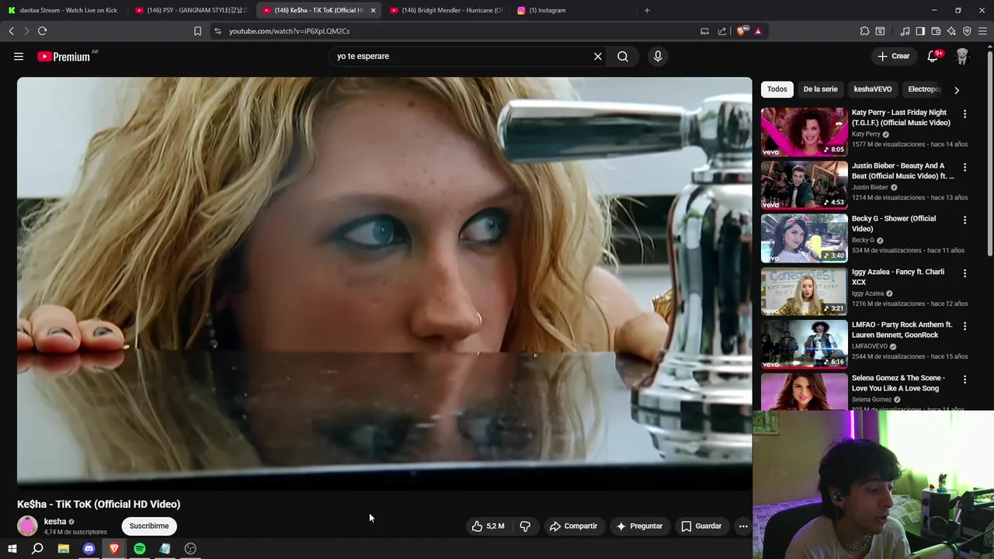This screenshot has height=559, width=994.
Task: Click the address bar URL
Action: click(289, 31)
